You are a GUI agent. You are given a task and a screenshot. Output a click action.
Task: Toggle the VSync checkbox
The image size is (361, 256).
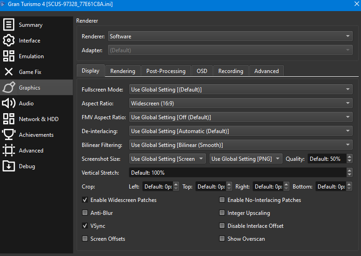click(x=85, y=226)
